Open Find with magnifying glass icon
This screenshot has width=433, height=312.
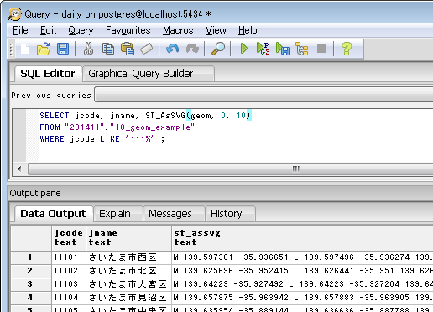coord(218,49)
